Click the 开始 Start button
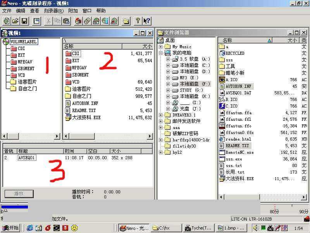This screenshot has height=233, width=310. coord(10,228)
